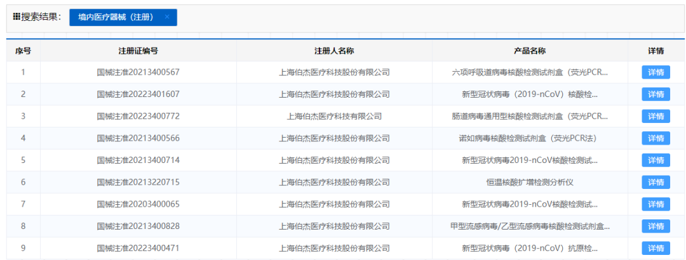Select product name 恒温核酸扩增检测分析仪
The width and height of the screenshot is (686, 260).
tap(530, 182)
